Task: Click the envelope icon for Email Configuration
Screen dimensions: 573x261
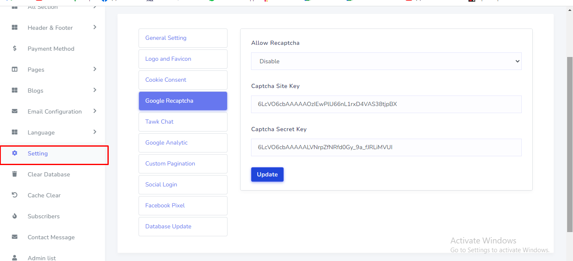Action: click(15, 111)
